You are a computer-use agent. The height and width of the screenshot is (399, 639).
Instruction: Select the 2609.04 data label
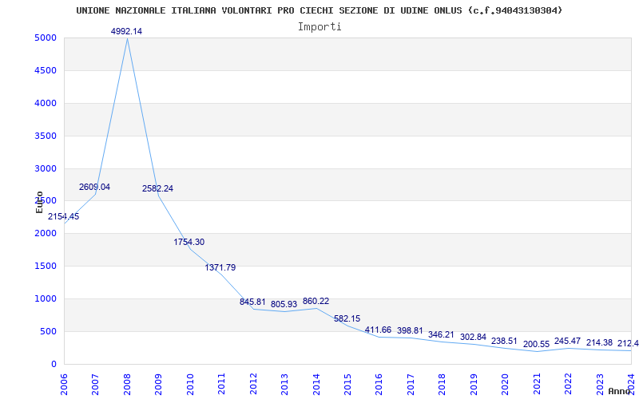coord(94,187)
